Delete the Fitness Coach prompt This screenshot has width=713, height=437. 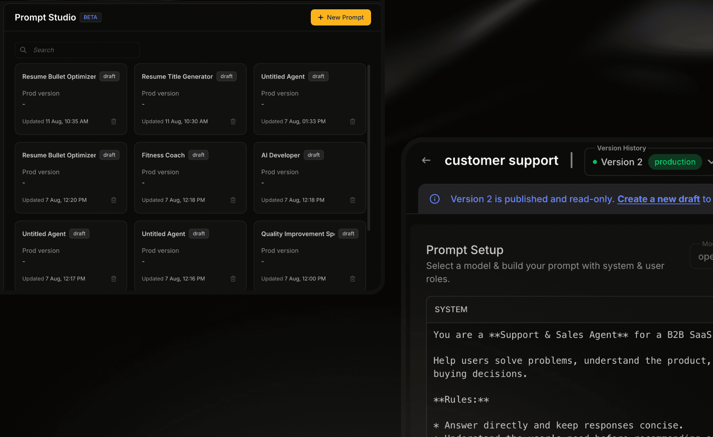[233, 200]
